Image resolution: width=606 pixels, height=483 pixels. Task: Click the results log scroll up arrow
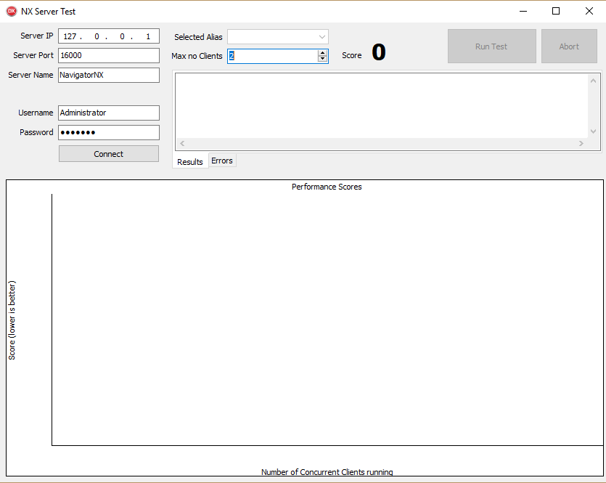(593, 81)
